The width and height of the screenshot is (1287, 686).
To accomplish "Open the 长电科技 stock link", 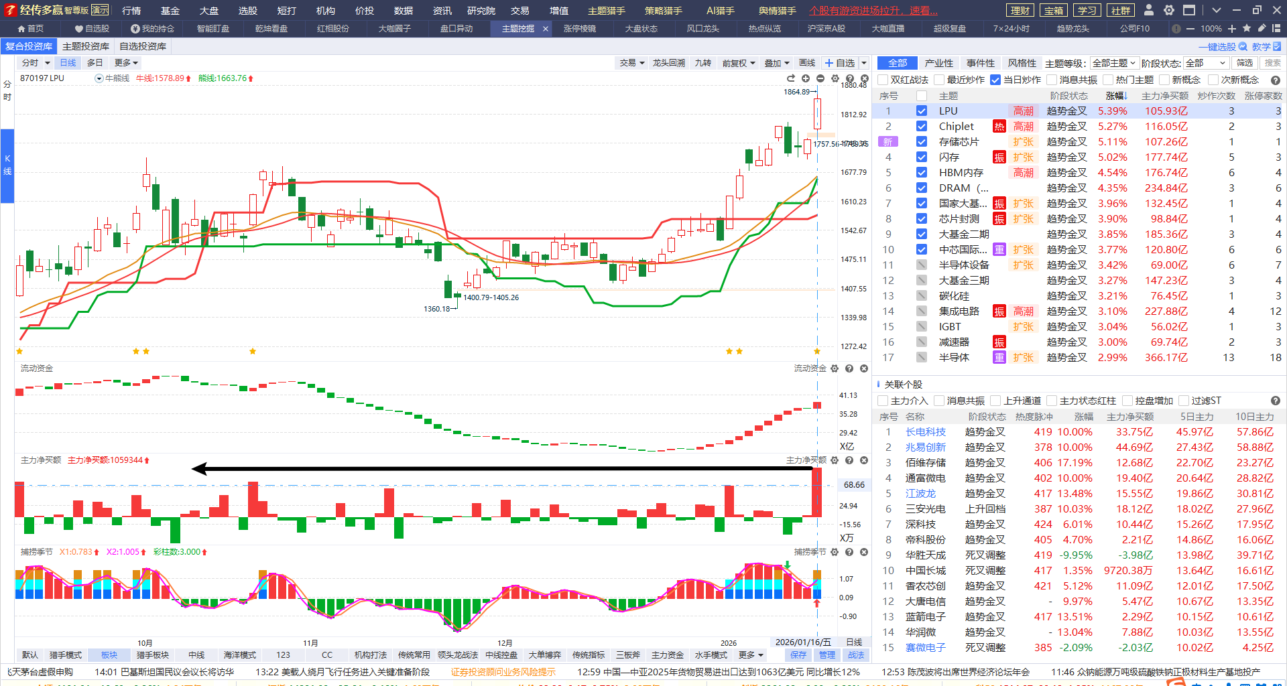I will pos(926,432).
